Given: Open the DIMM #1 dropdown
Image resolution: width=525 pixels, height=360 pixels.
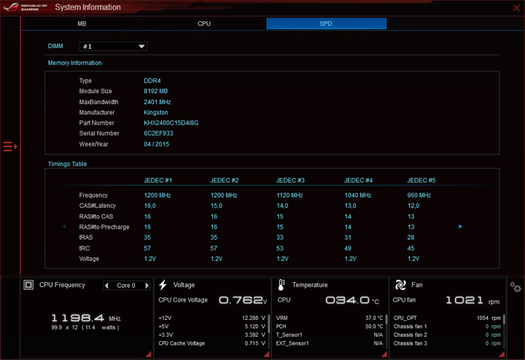Looking at the screenshot, I should point(113,47).
